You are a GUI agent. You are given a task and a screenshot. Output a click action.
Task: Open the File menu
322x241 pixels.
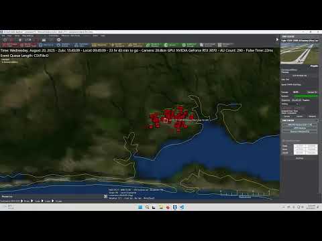pyautogui.click(x=3, y=35)
